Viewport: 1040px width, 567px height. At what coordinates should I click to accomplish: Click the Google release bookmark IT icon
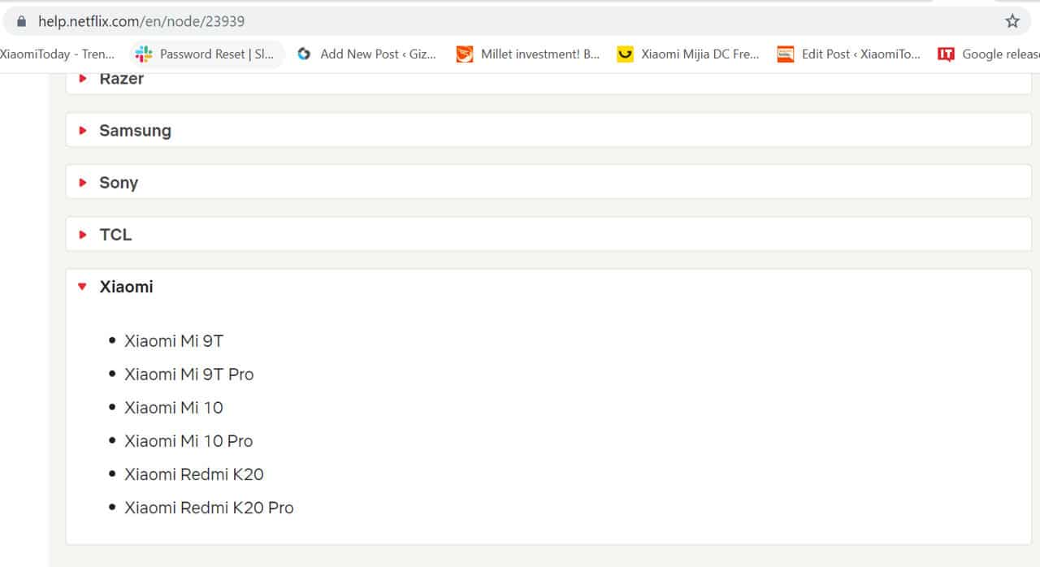tap(946, 54)
